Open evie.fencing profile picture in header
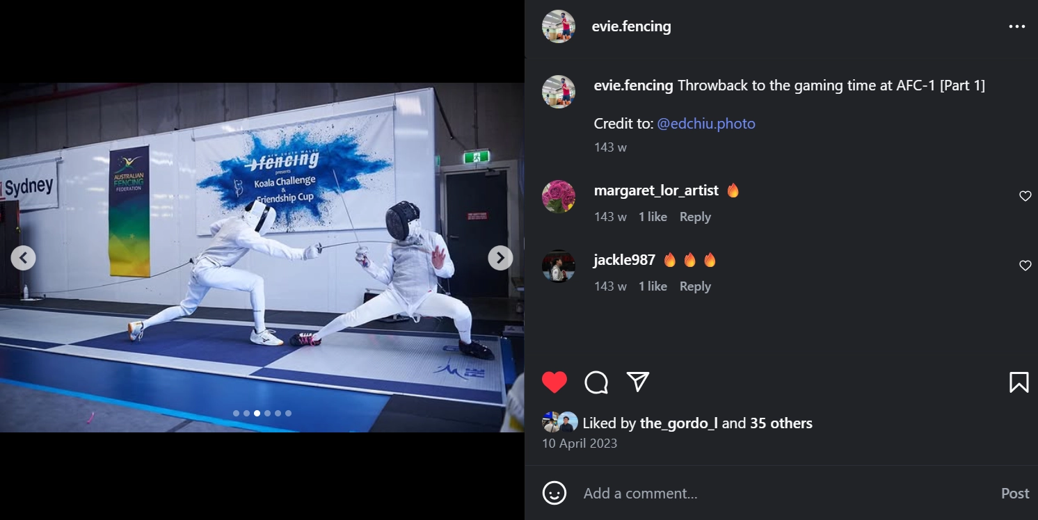 click(x=559, y=26)
